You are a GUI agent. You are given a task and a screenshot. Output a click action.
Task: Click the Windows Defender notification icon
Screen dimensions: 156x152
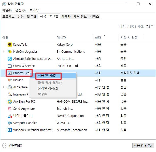[10, 130]
